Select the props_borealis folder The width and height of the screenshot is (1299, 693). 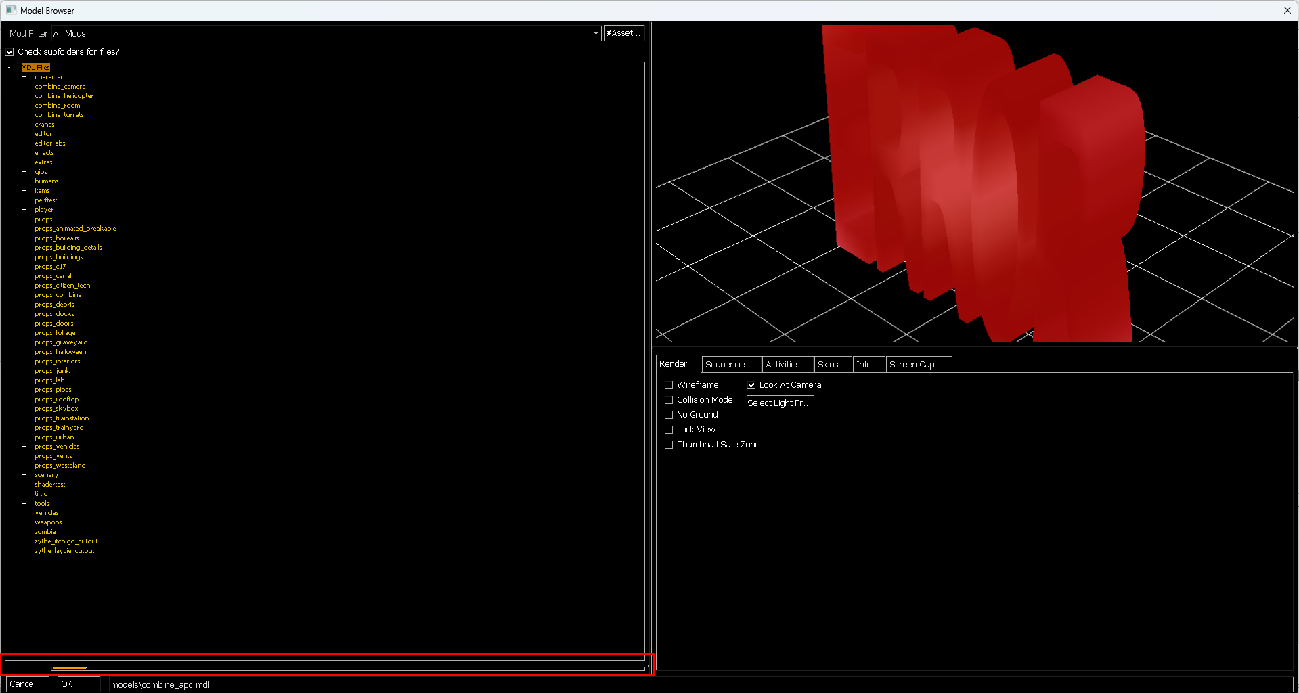click(x=57, y=238)
